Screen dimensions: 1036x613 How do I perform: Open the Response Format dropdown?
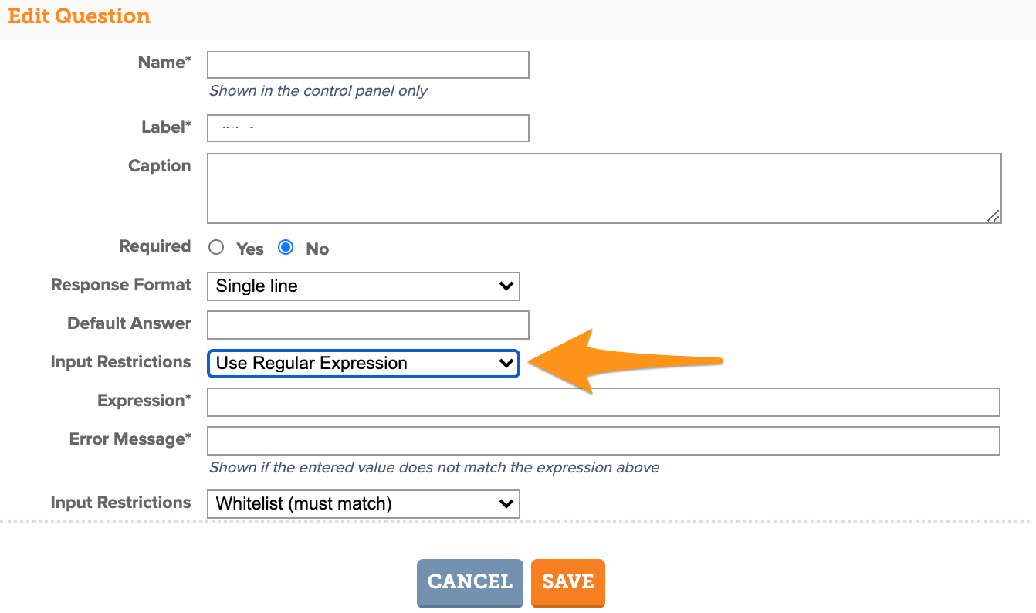click(364, 286)
